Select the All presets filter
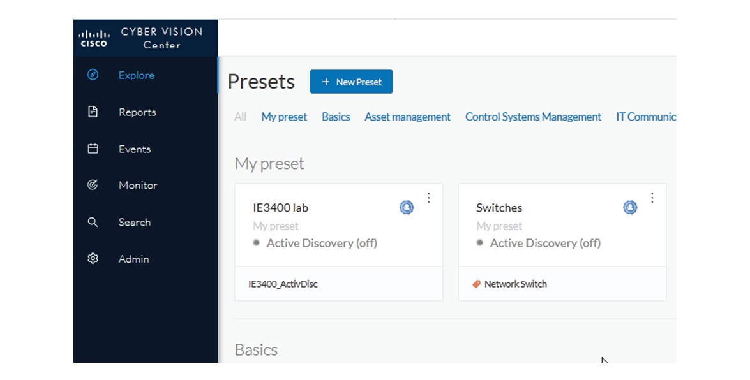 pos(240,117)
